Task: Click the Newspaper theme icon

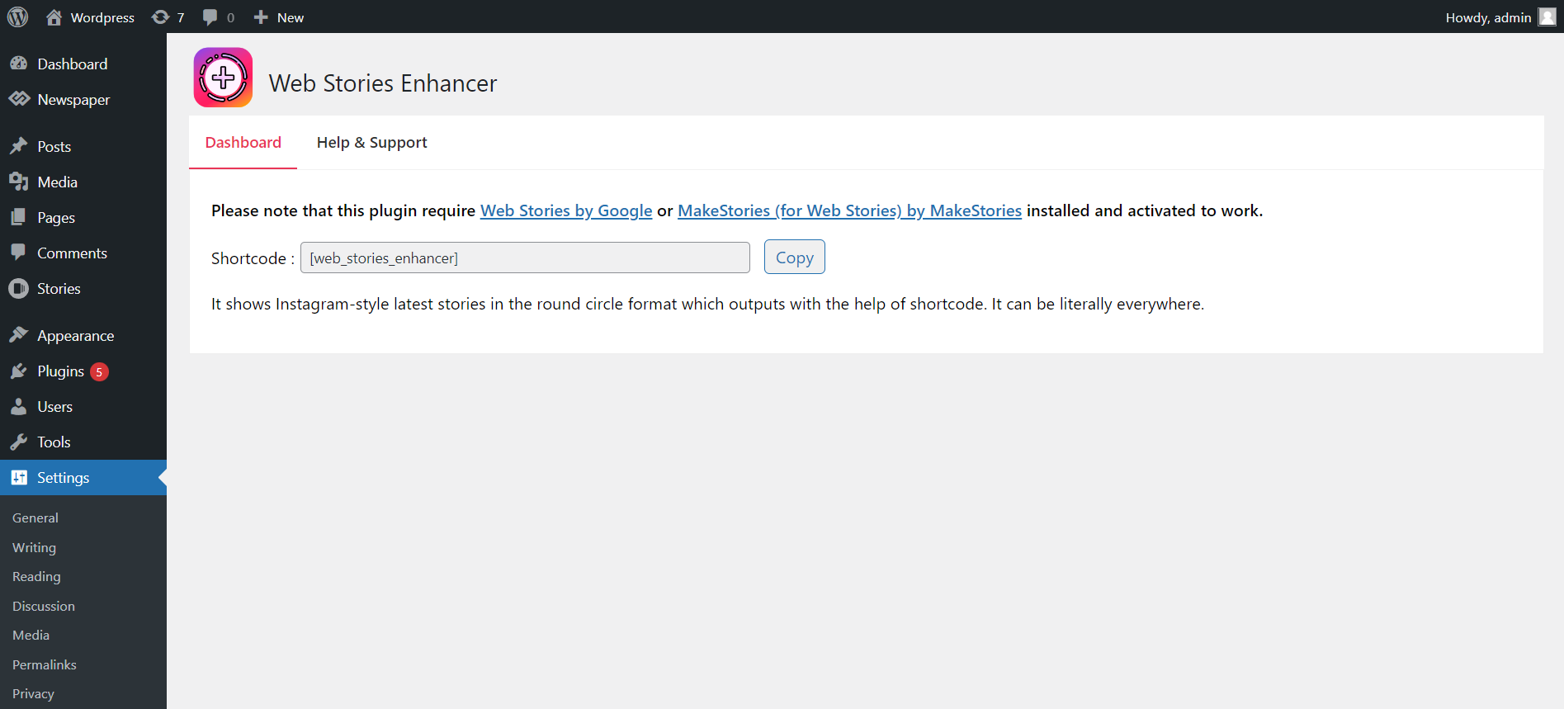Action: pyautogui.click(x=19, y=99)
